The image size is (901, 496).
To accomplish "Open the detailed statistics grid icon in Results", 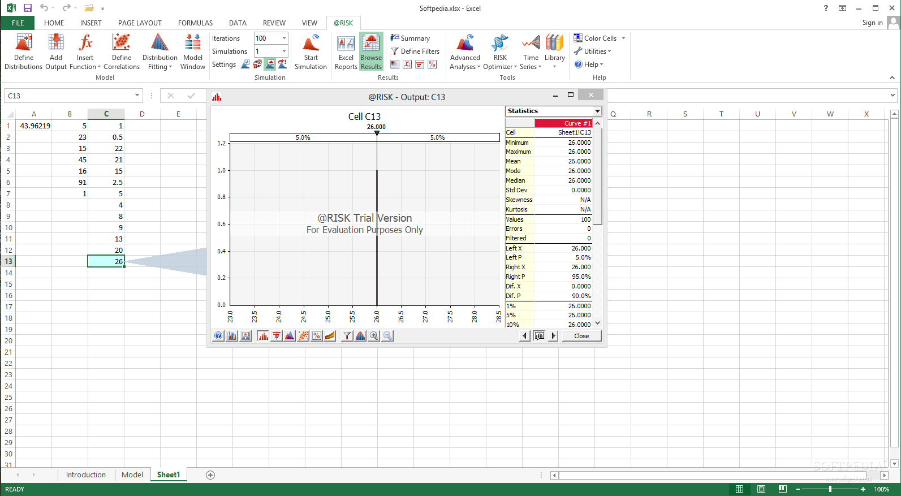I will [x=395, y=64].
